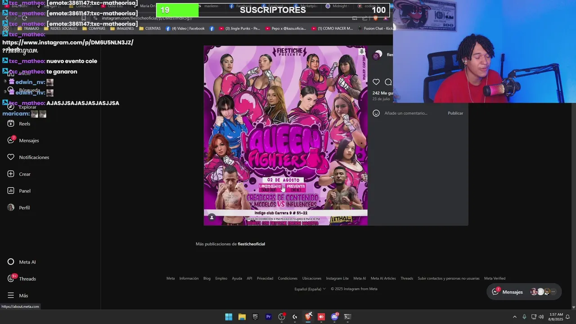Expand the Más menu in sidebar
The height and width of the screenshot is (324, 576).
(x=18, y=296)
